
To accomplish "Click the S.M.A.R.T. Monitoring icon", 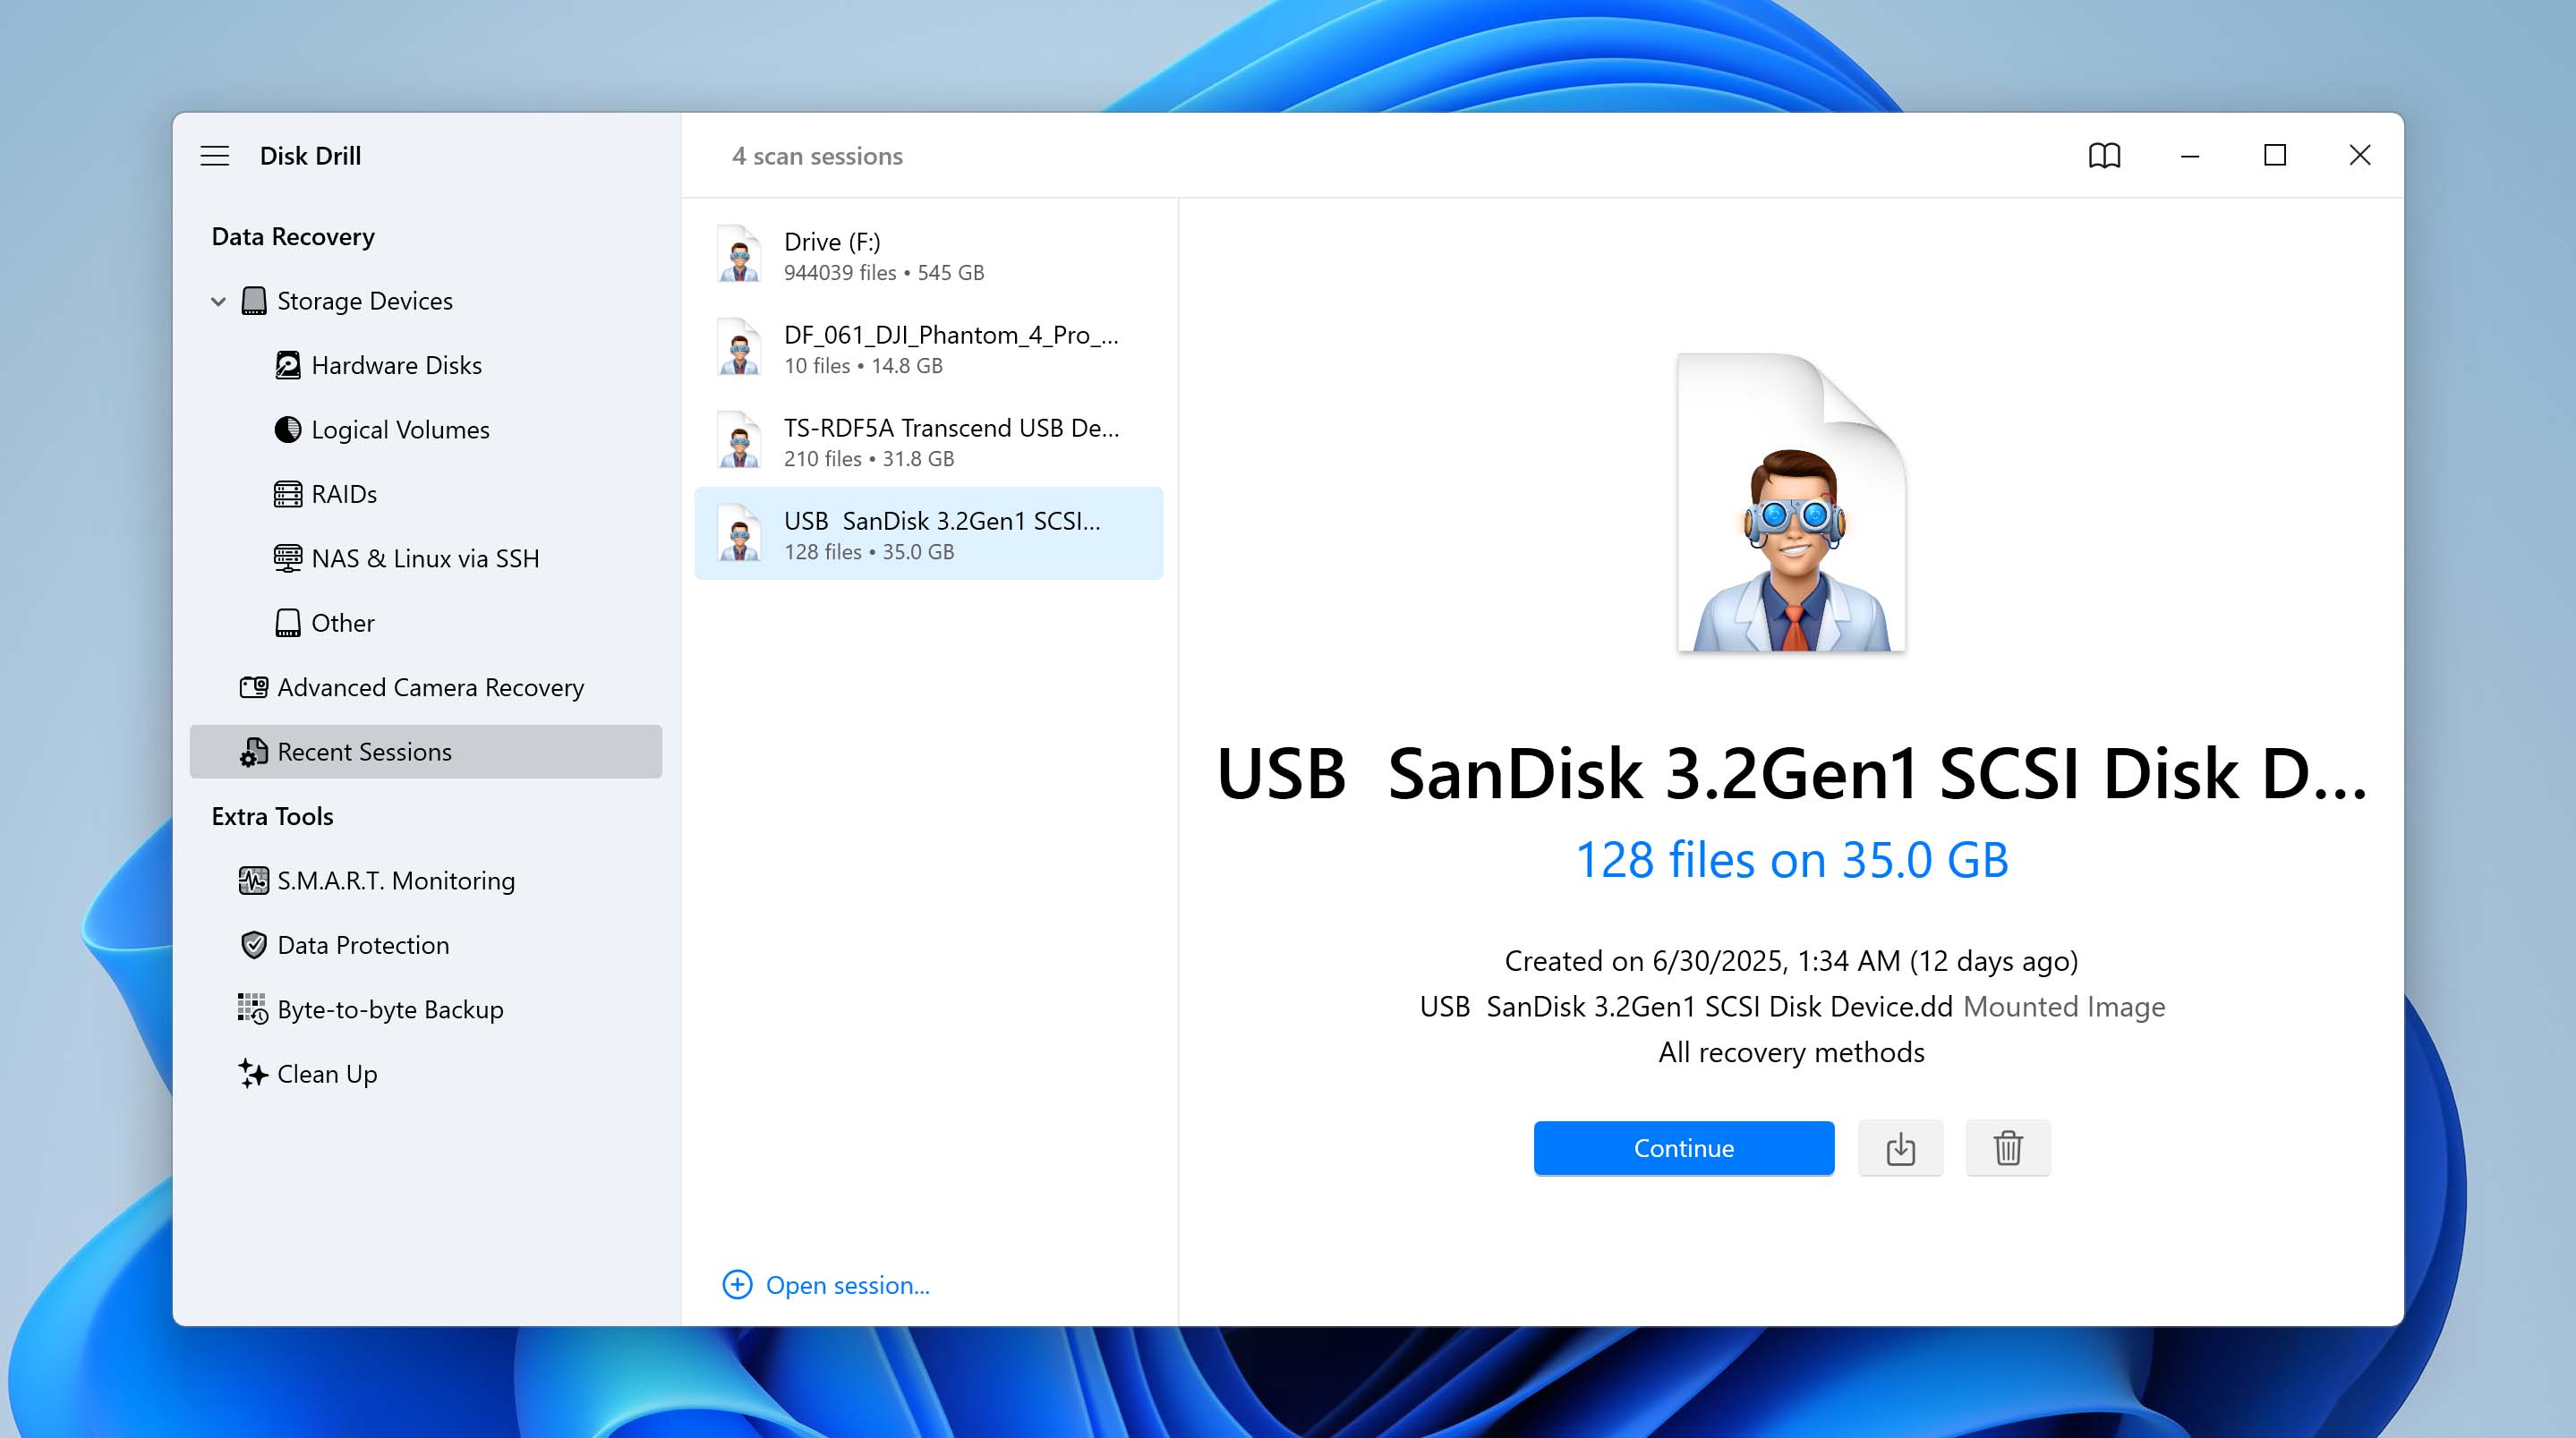I will pyautogui.click(x=254, y=881).
